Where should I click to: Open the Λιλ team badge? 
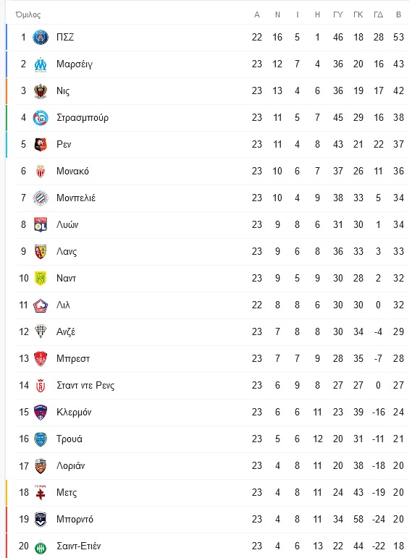tap(41, 305)
